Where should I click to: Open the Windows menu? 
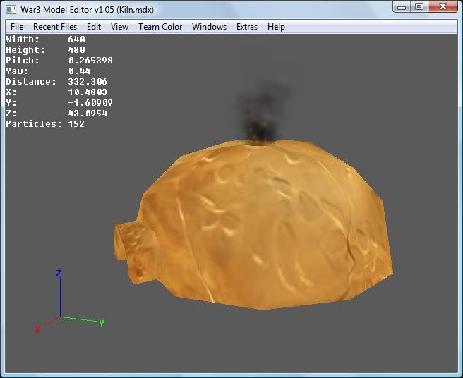point(209,27)
